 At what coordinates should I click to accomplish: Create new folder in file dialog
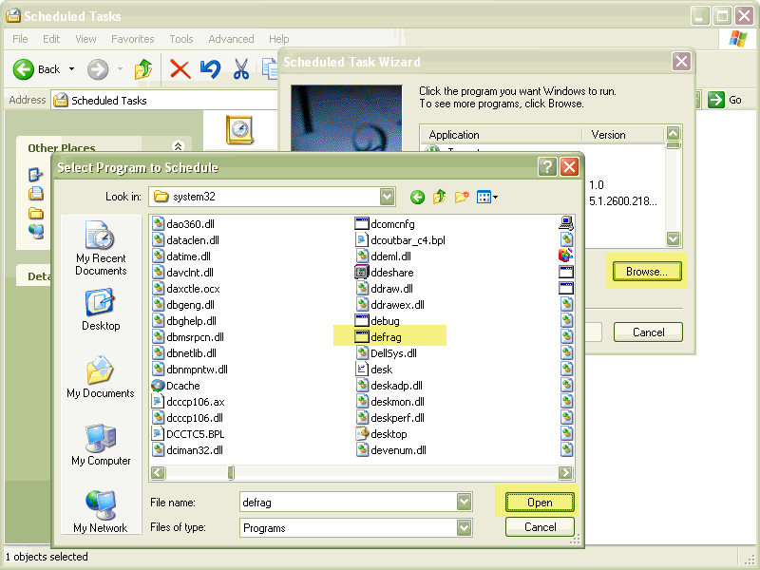pyautogui.click(x=462, y=197)
